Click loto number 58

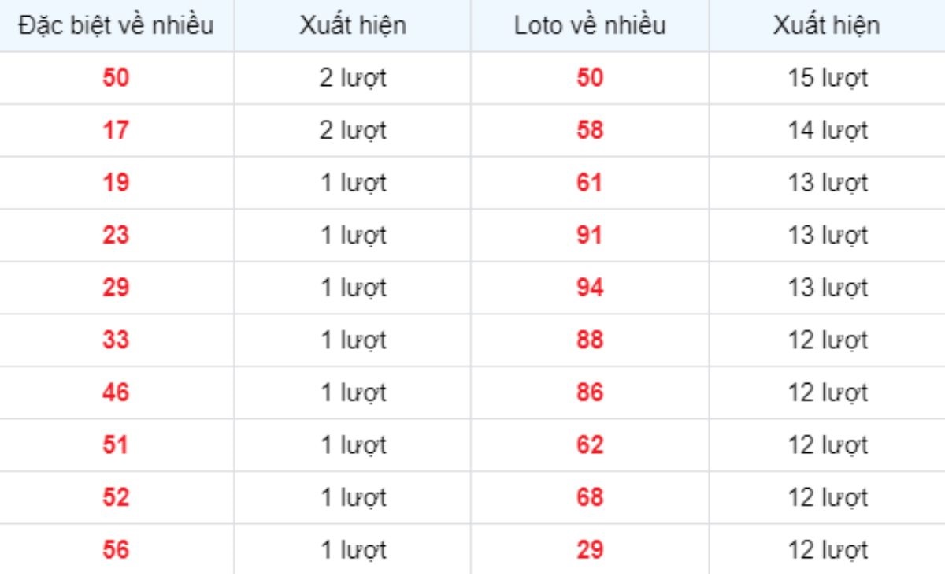590,130
